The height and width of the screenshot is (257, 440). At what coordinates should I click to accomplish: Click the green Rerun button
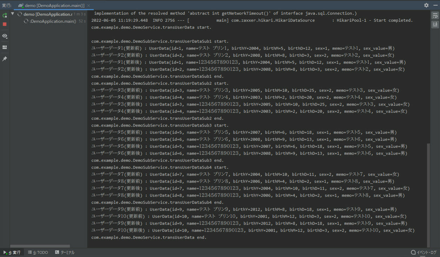[x=5, y=15]
